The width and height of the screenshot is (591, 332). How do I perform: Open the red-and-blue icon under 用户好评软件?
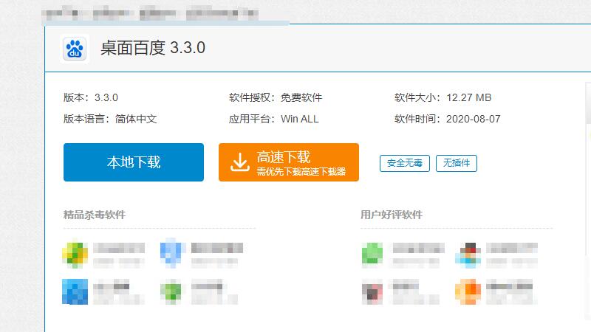[x=469, y=254]
